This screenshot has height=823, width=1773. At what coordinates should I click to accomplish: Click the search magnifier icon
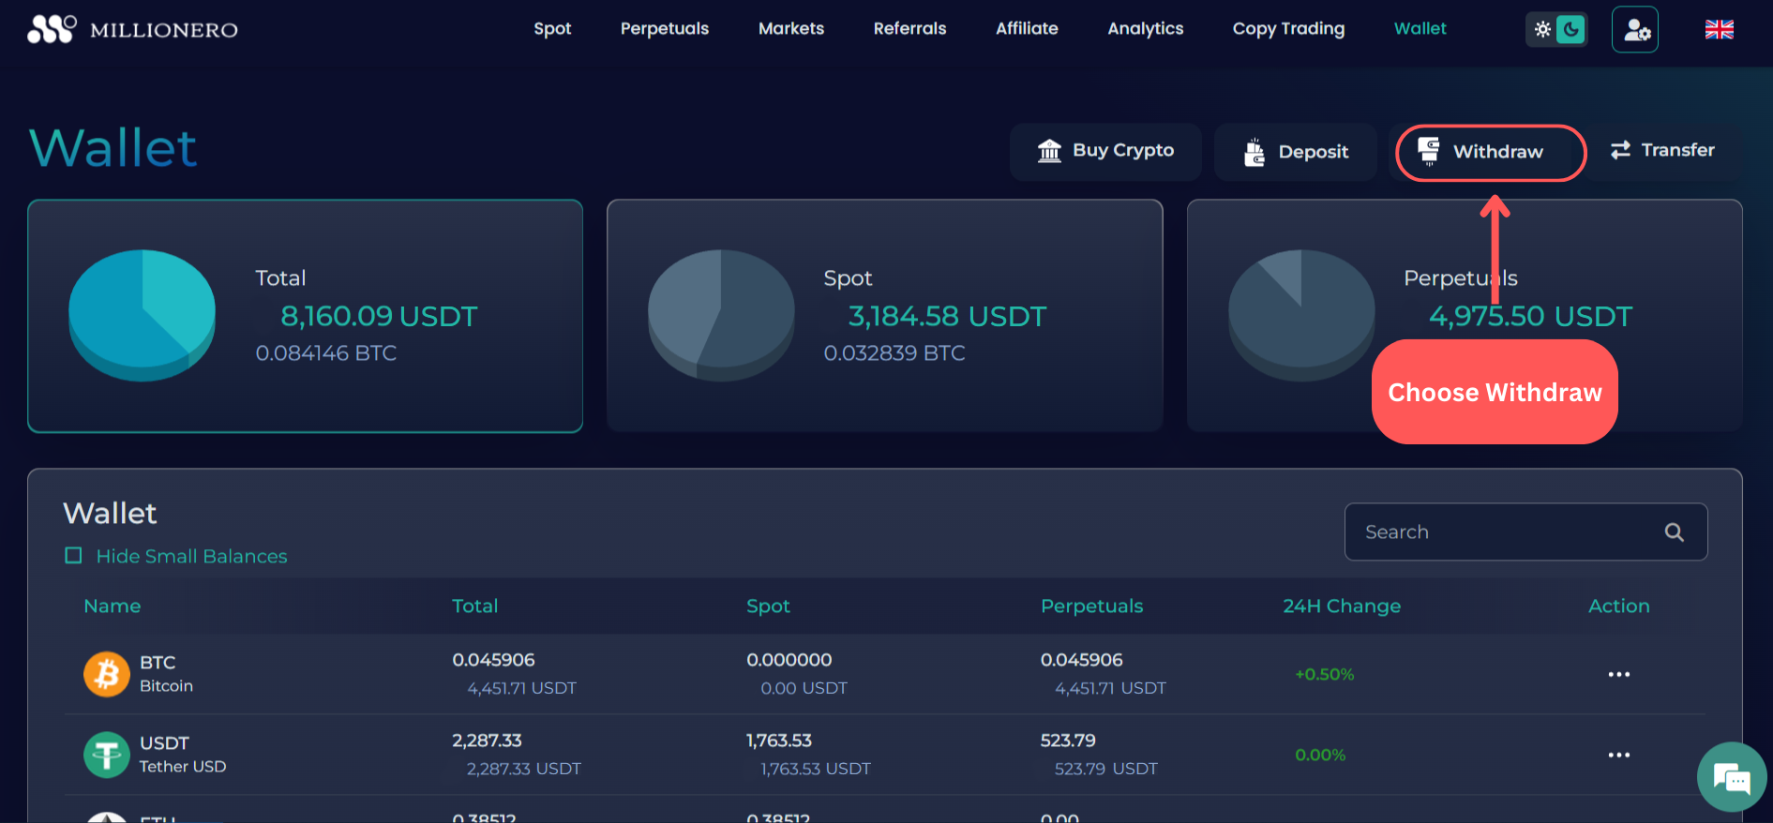(x=1674, y=532)
